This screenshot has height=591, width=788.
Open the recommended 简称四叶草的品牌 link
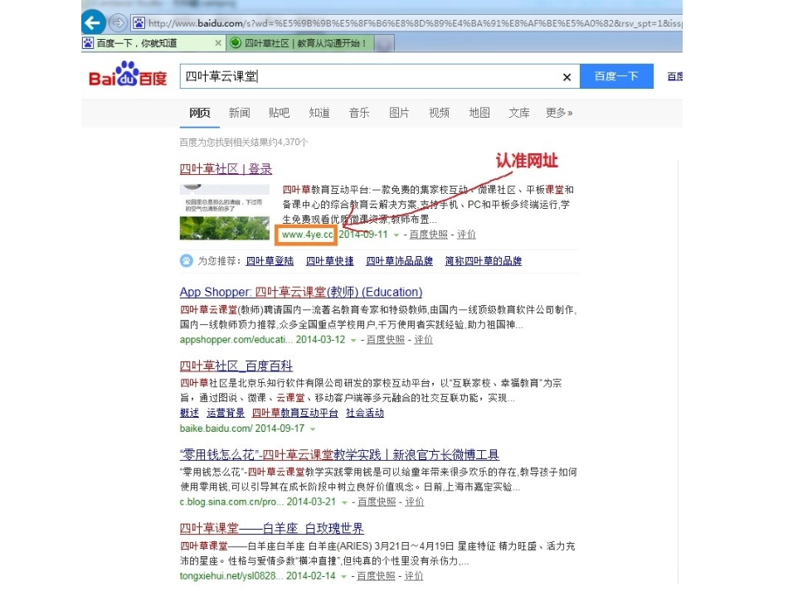click(483, 261)
